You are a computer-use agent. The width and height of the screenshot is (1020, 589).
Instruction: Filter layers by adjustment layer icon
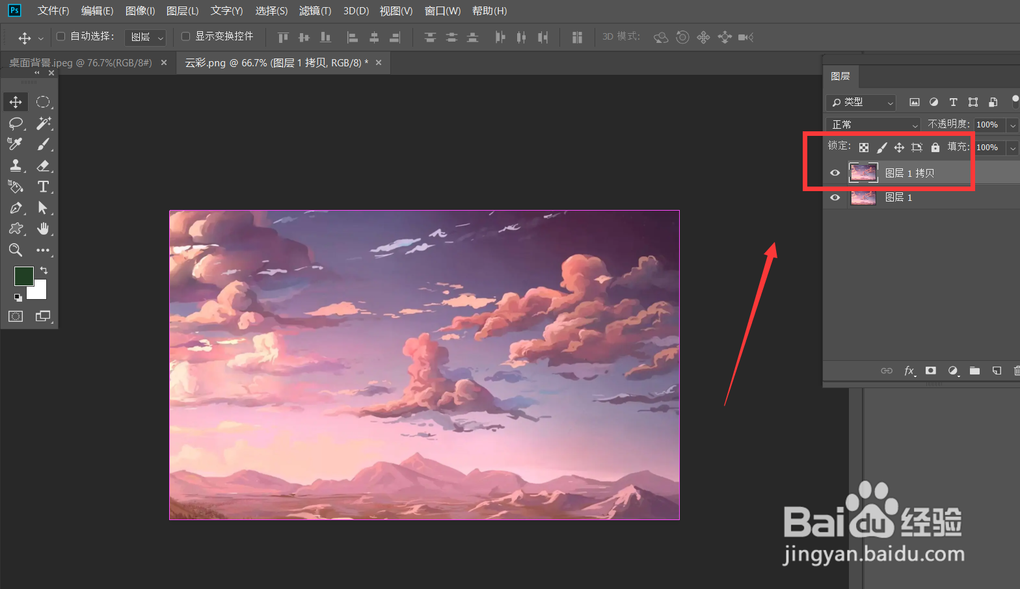click(933, 102)
